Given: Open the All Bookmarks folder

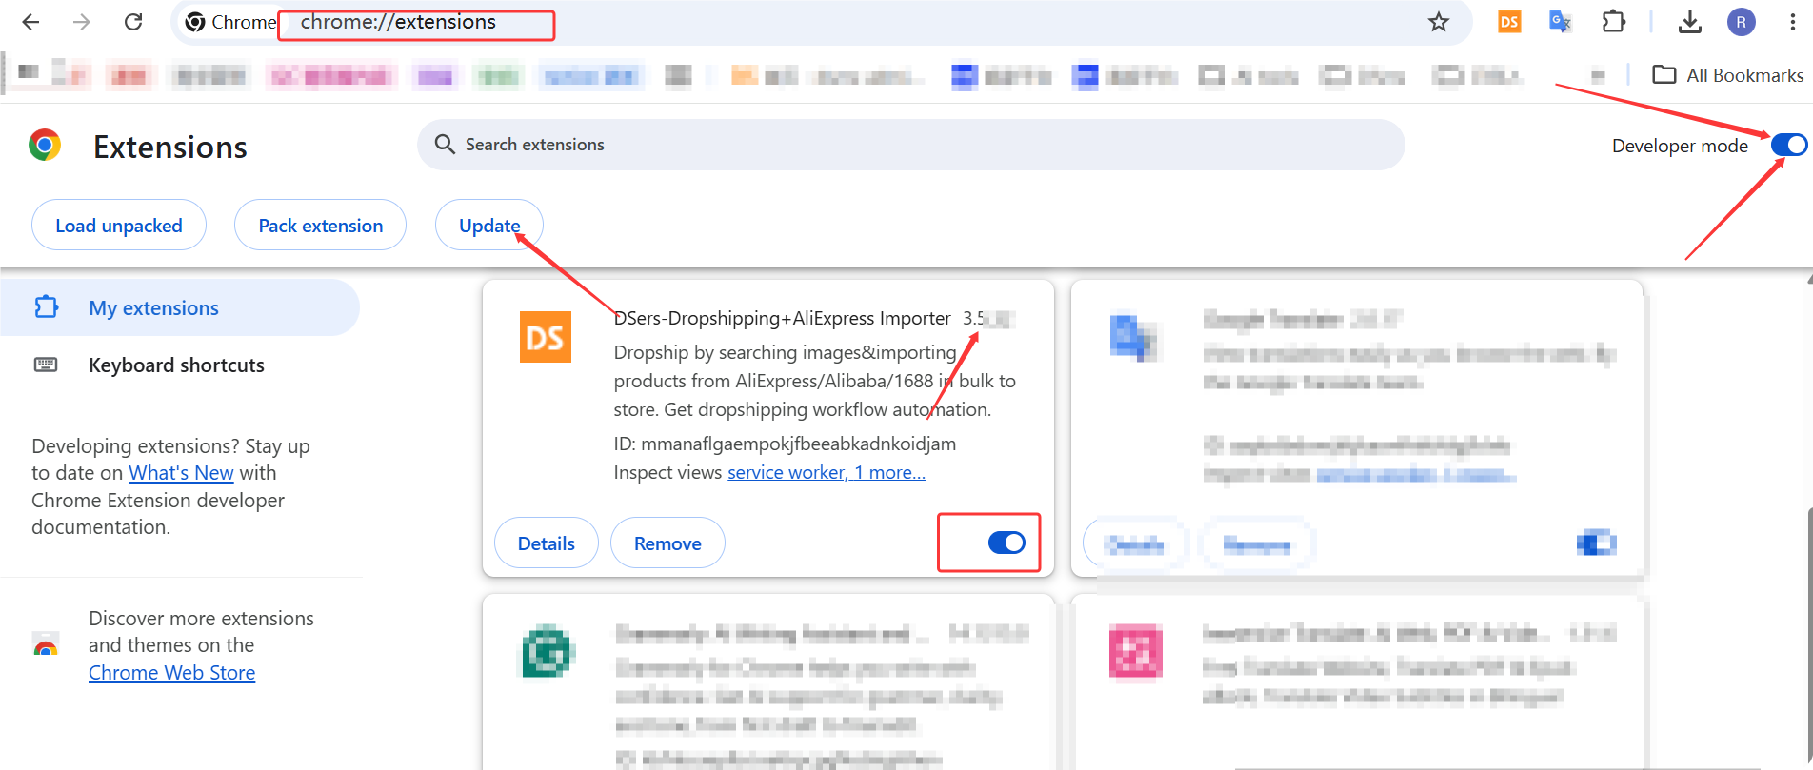Looking at the screenshot, I should pyautogui.click(x=1727, y=75).
